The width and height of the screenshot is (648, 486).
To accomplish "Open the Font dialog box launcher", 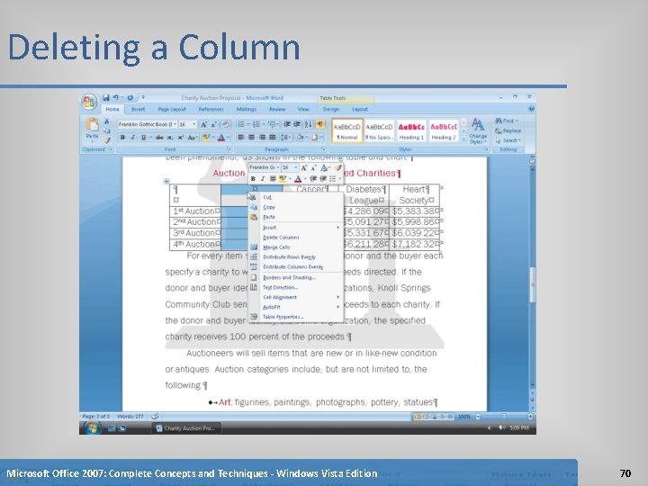I will click(228, 149).
